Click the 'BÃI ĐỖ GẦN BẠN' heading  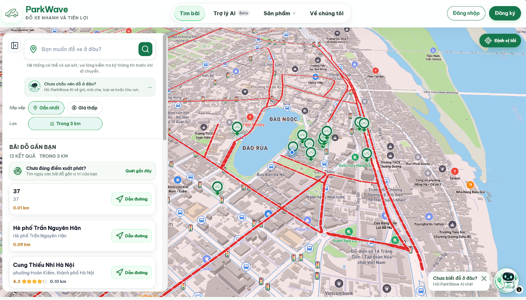click(x=33, y=147)
